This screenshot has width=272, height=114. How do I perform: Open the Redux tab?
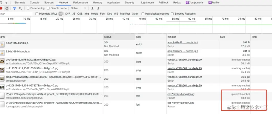(x=177, y=3)
